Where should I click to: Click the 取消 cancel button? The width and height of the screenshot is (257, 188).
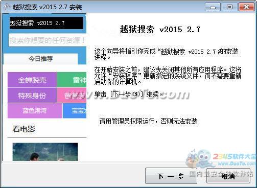click(x=228, y=176)
